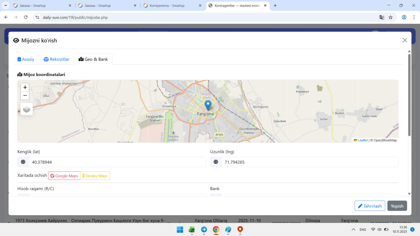Reload the page
Image resolution: width=420 pixels, height=236 pixels.
click(x=26, y=17)
